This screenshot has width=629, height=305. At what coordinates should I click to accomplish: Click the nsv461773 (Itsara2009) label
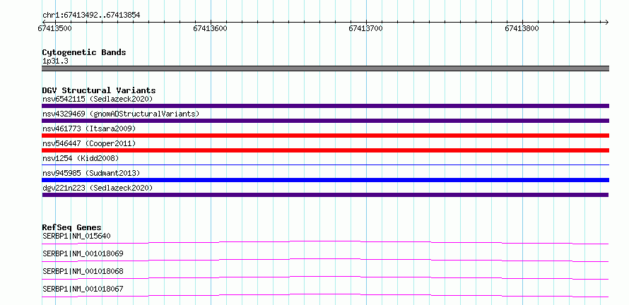89,128
